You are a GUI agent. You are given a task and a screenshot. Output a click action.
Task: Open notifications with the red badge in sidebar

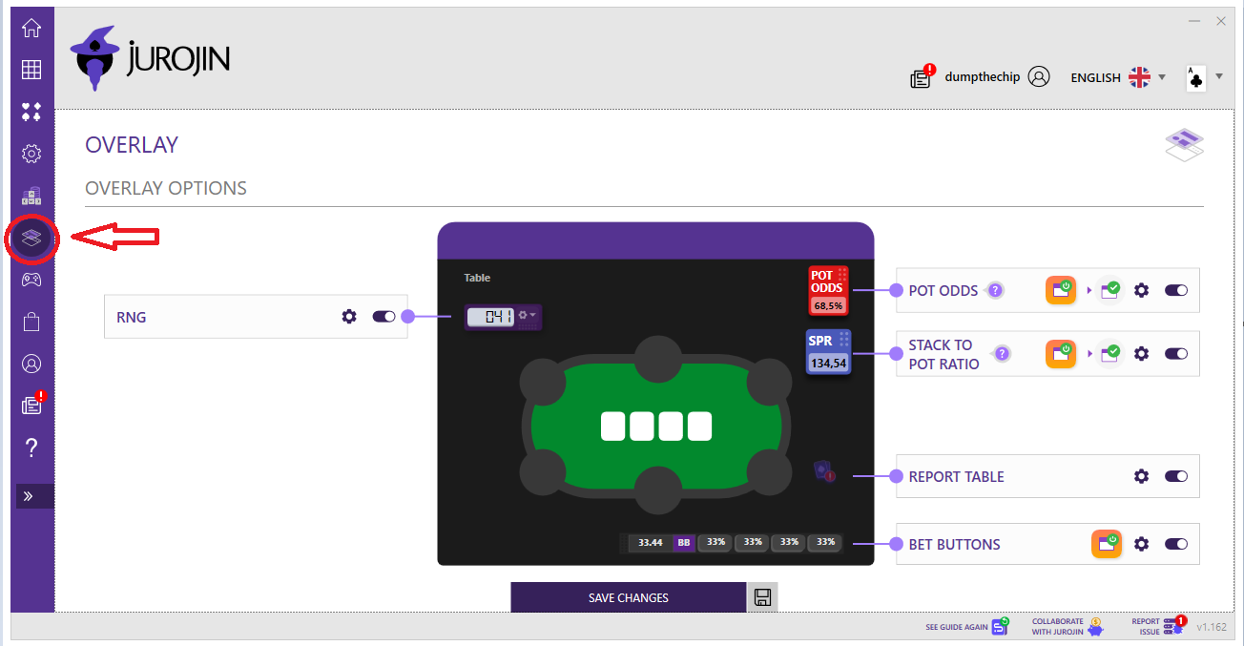coord(31,405)
